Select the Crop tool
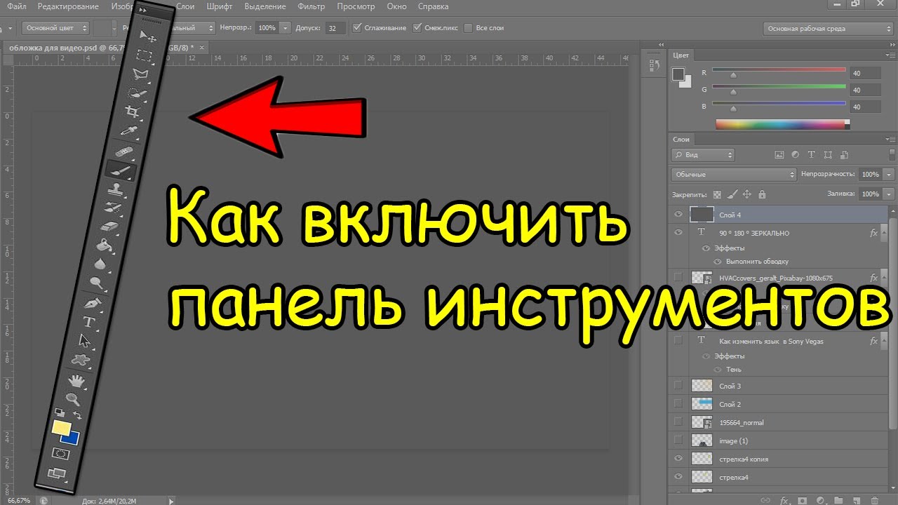The image size is (898, 505). tap(132, 112)
